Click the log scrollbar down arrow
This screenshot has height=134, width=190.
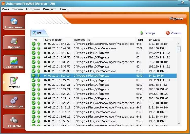[x=179, y=123]
